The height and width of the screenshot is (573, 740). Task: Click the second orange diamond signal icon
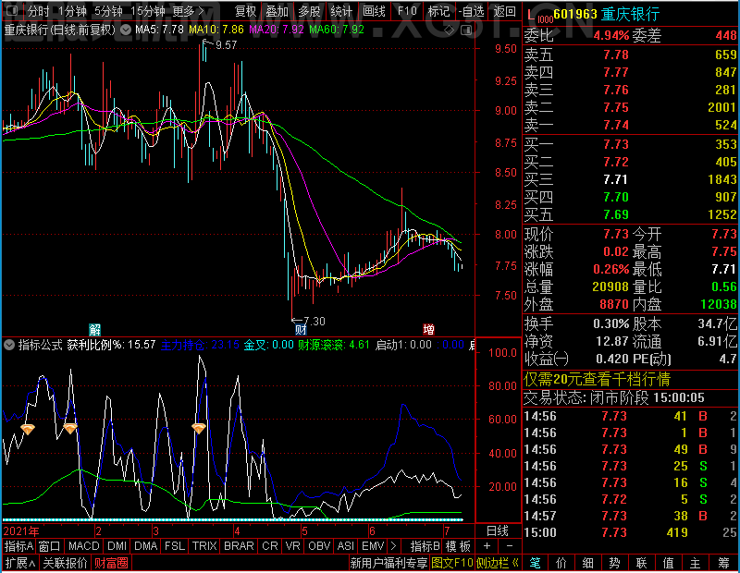pos(70,428)
